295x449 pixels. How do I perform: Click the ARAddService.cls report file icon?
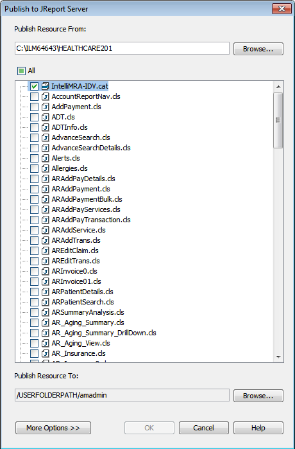click(x=45, y=230)
